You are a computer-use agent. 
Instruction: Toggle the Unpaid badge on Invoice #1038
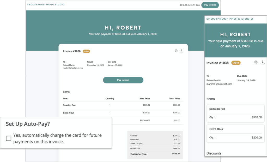(x=86, y=51)
